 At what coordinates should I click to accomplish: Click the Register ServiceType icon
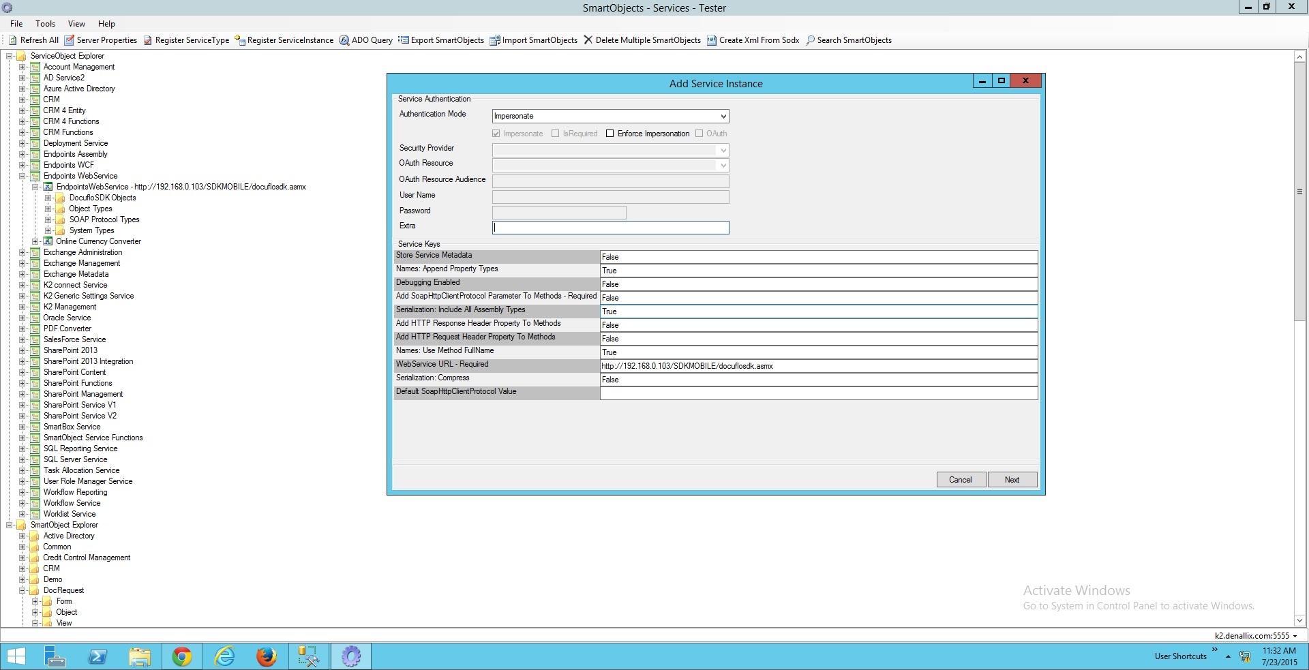pos(147,40)
